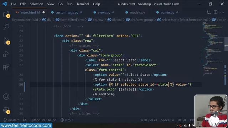Split the editor to the right

216,12
